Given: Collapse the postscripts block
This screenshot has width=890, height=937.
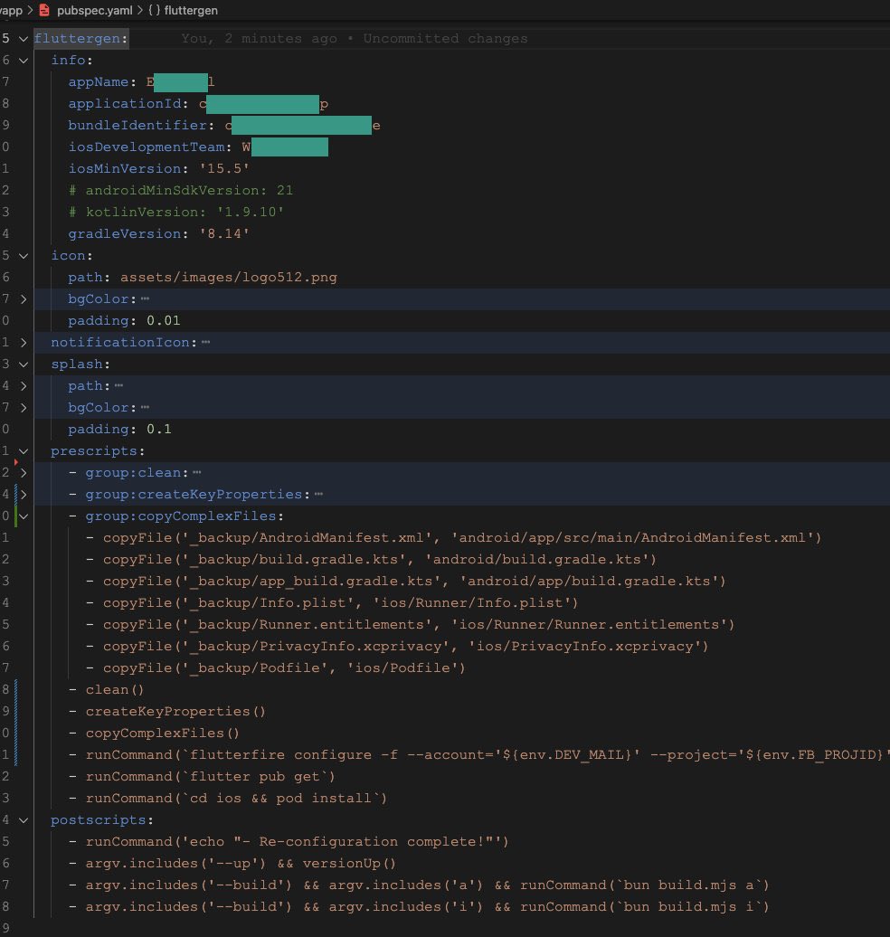Looking at the screenshot, I should 24,820.
